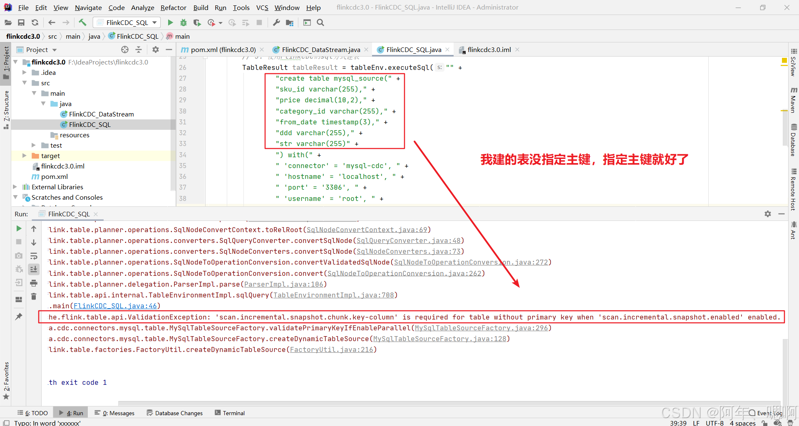799x426 pixels.
Task: Open Search Everywhere magnifier icon
Action: [320, 22]
